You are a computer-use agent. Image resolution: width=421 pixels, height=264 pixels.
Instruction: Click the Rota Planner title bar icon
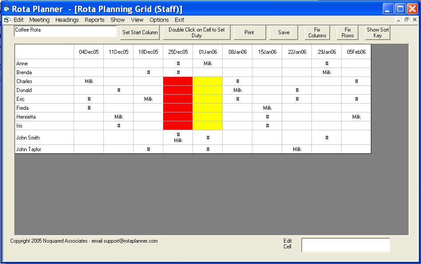tap(7, 8)
